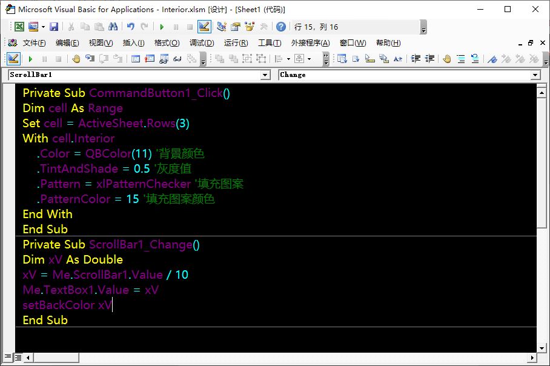Open the 窗口(W) menu
The image size is (550, 366).
(x=353, y=43)
